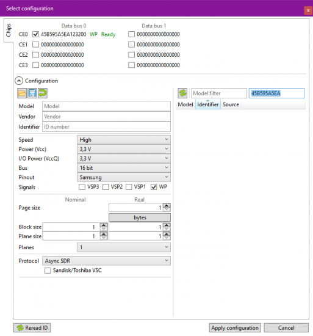The image size is (313, 336).
Task: Save configuration using floppy disk icon
Action: (x=32, y=93)
